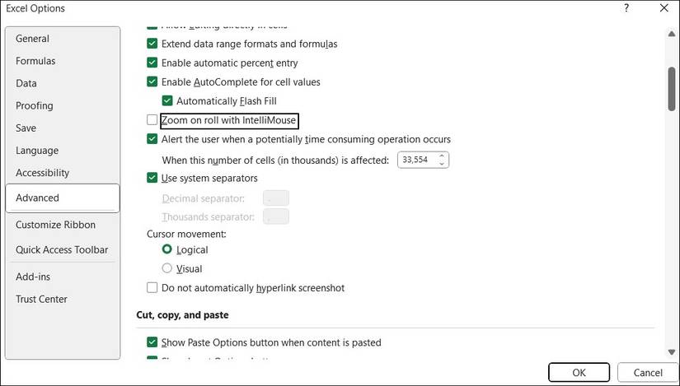Toggle Use system separators checkbox
The width and height of the screenshot is (680, 386).
point(152,178)
